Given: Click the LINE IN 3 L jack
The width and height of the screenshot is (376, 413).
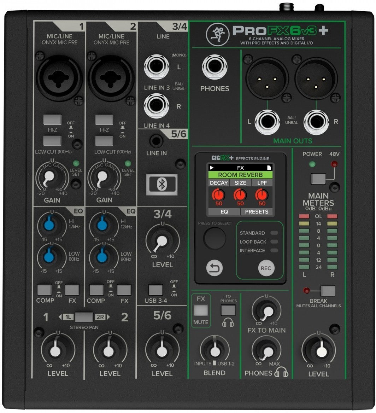Looking at the screenshot, I should pyautogui.click(x=157, y=67).
